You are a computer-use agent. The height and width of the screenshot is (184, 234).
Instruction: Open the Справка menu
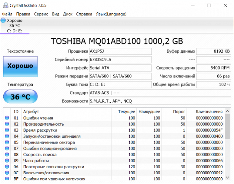(84, 14)
